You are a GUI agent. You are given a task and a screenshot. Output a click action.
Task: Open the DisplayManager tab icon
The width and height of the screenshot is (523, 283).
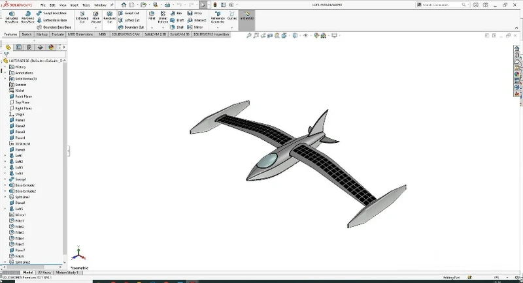pyautogui.click(x=51, y=47)
